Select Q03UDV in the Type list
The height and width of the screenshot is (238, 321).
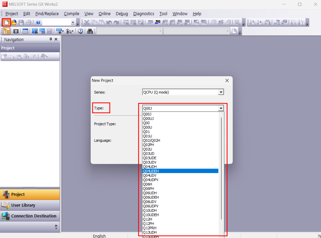(180, 162)
